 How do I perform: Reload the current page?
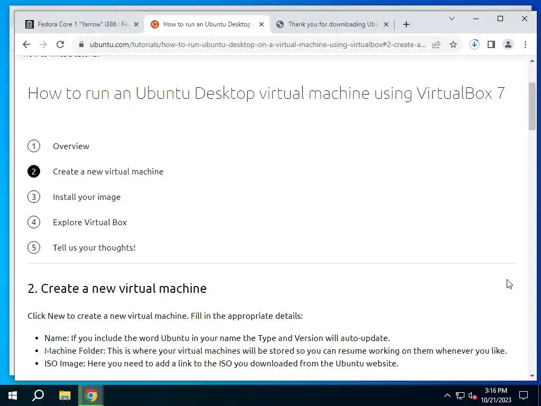click(x=60, y=44)
